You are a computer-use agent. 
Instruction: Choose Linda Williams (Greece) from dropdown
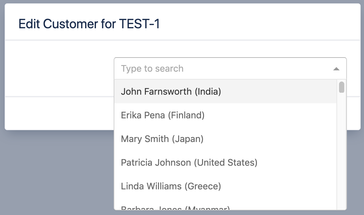(171, 186)
